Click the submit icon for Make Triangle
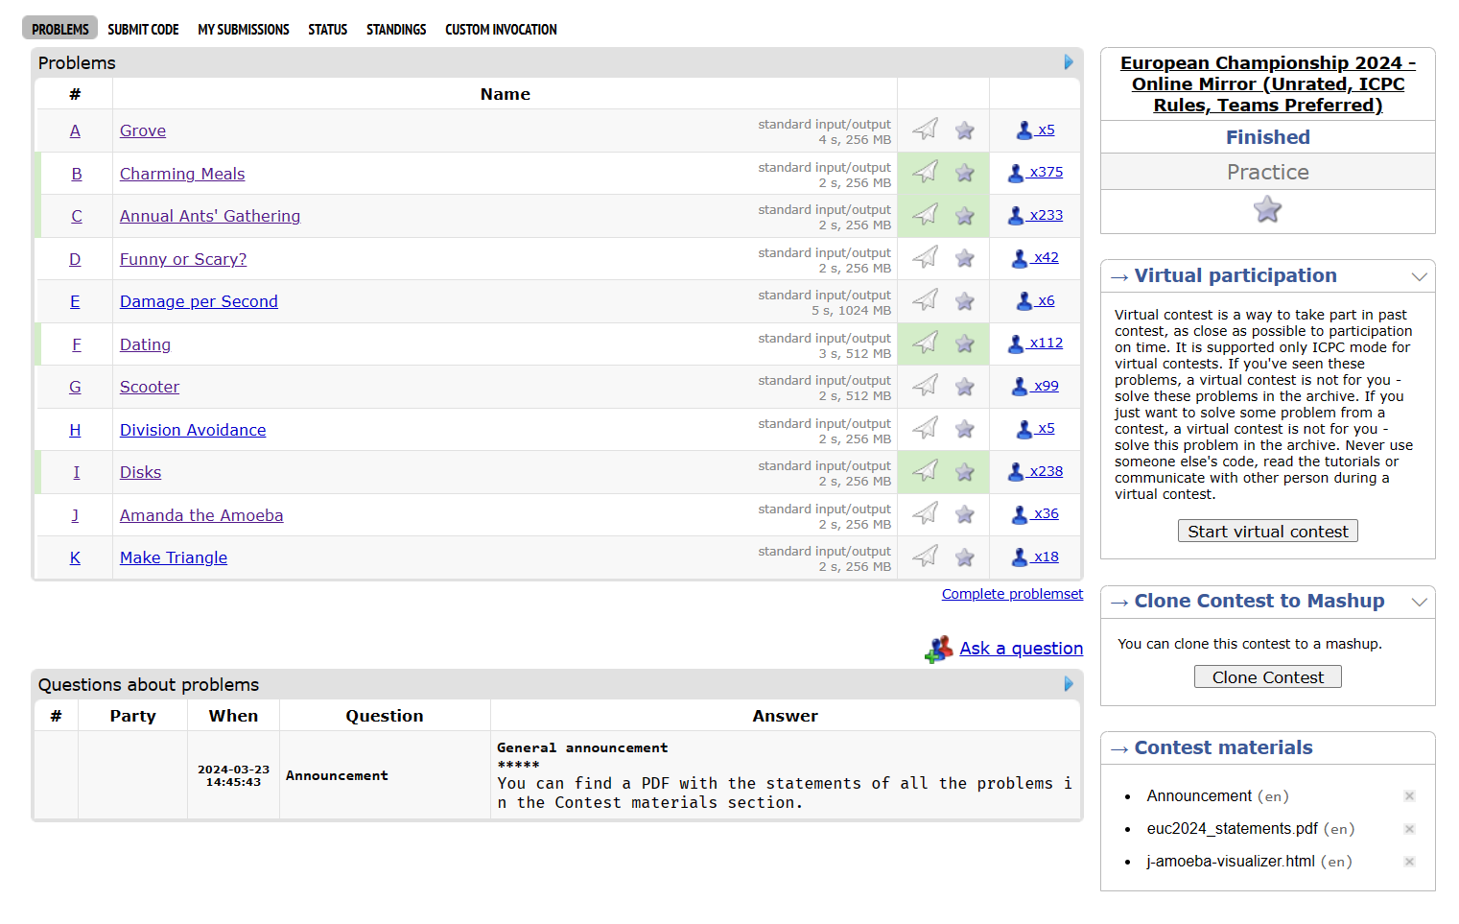1459x924 pixels. coord(925,557)
